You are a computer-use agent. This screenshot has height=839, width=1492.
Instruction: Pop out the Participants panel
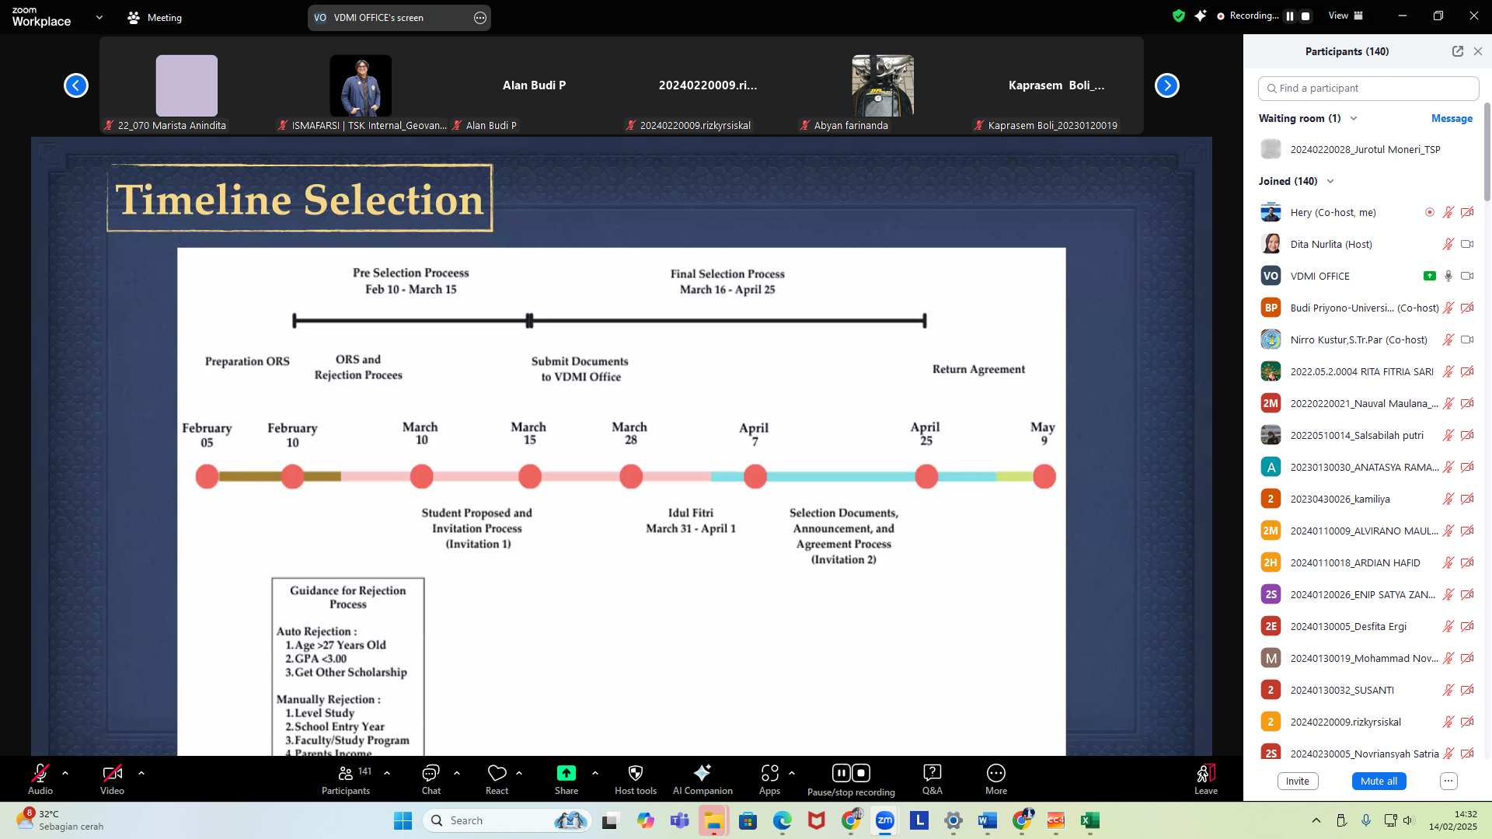pos(1457,51)
